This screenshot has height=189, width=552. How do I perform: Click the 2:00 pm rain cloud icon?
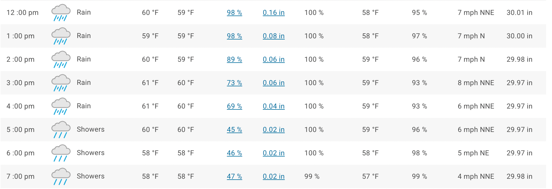pyautogui.click(x=61, y=59)
